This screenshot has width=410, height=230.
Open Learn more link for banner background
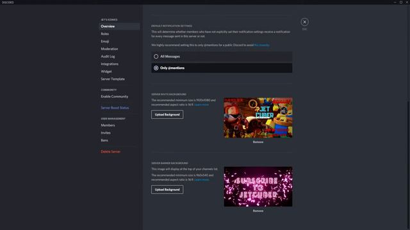202,180
